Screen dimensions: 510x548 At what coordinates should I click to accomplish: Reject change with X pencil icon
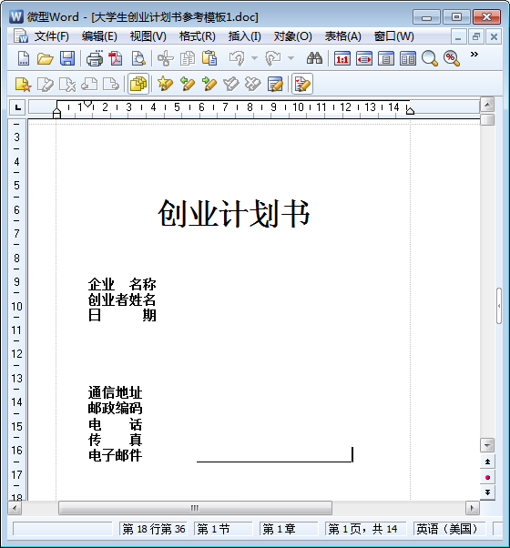point(253,85)
